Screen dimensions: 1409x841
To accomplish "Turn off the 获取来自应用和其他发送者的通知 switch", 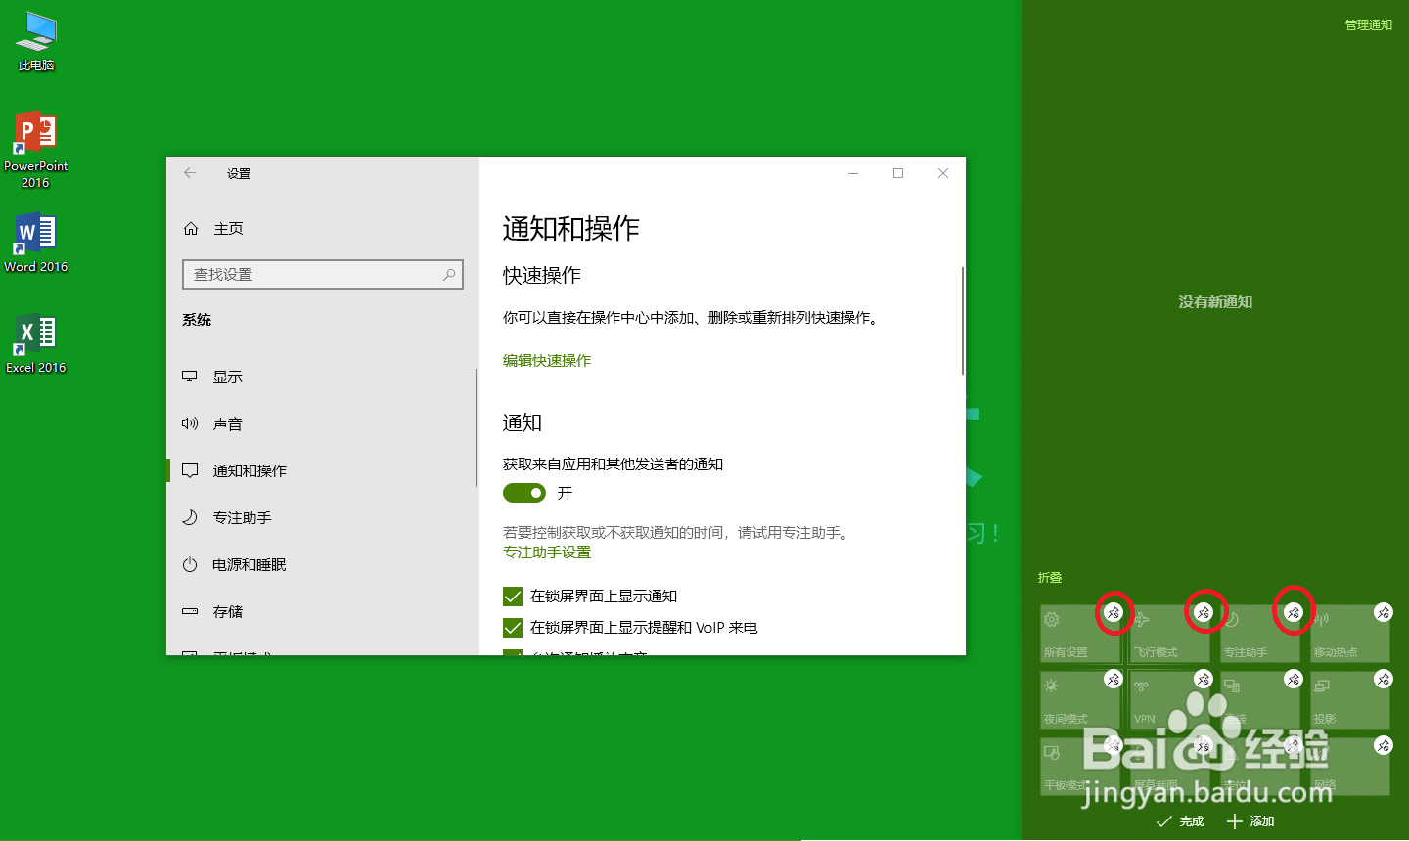I will (524, 493).
